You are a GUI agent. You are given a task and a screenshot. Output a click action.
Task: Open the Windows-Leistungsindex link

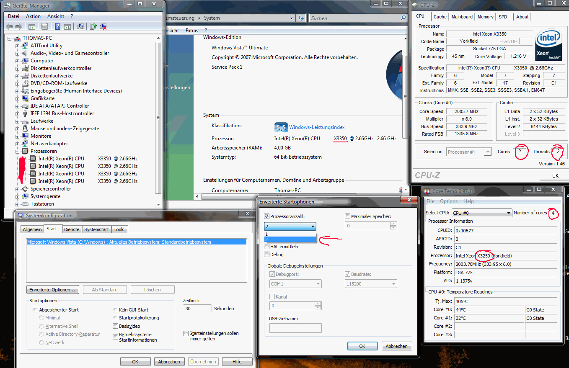click(317, 127)
